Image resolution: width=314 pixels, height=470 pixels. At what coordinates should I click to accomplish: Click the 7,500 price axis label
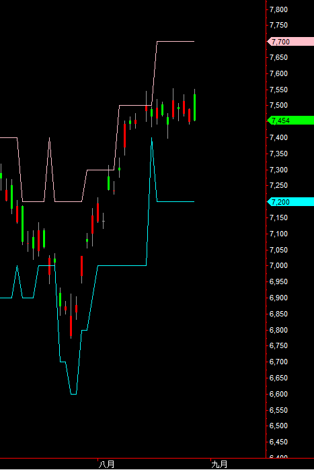tap(278, 105)
